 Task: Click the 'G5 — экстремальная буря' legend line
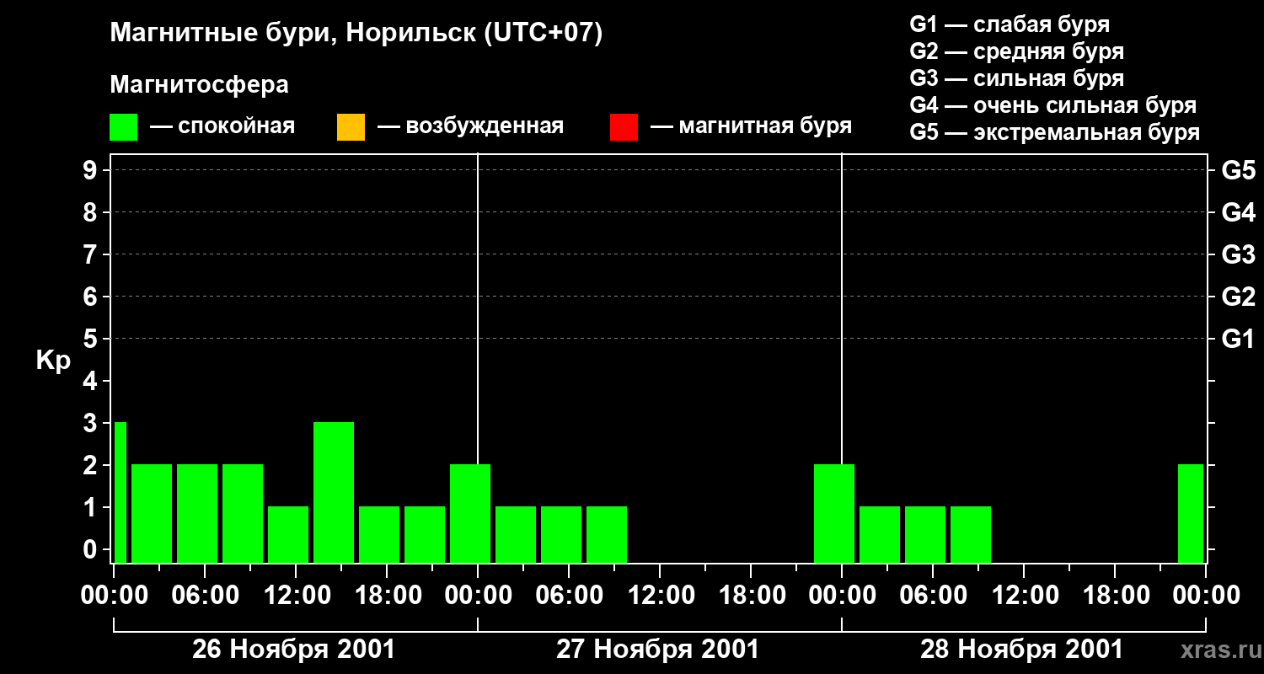point(1055,132)
